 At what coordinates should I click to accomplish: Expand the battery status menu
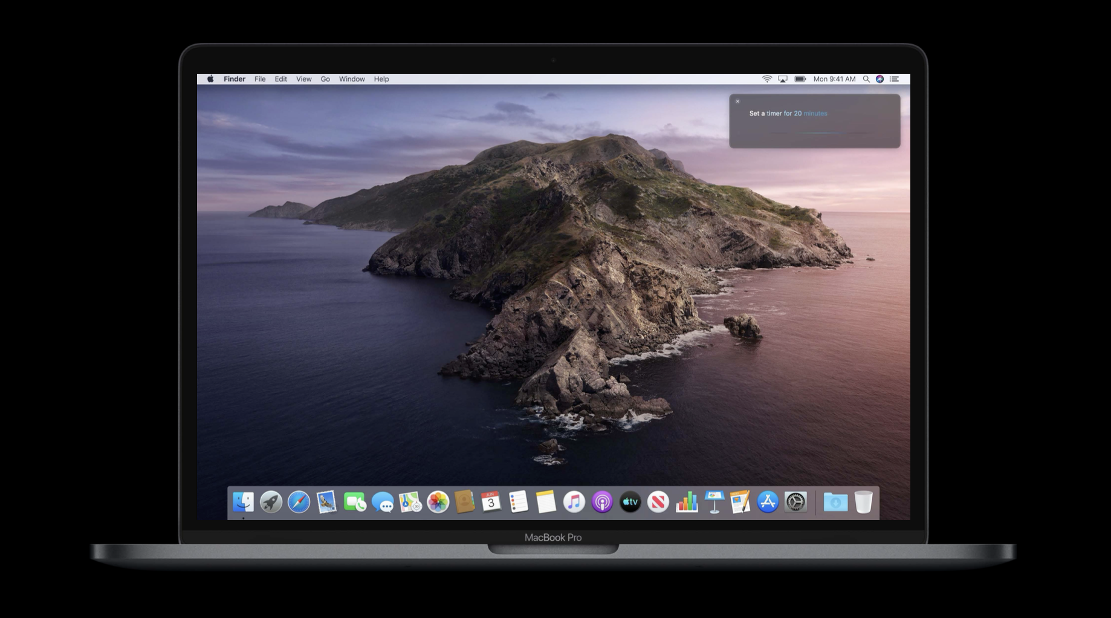[x=800, y=79]
